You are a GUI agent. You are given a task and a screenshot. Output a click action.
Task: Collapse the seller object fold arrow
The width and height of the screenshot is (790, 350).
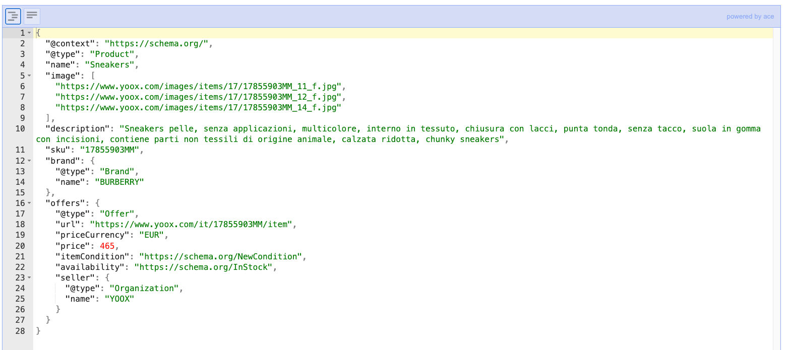29,277
